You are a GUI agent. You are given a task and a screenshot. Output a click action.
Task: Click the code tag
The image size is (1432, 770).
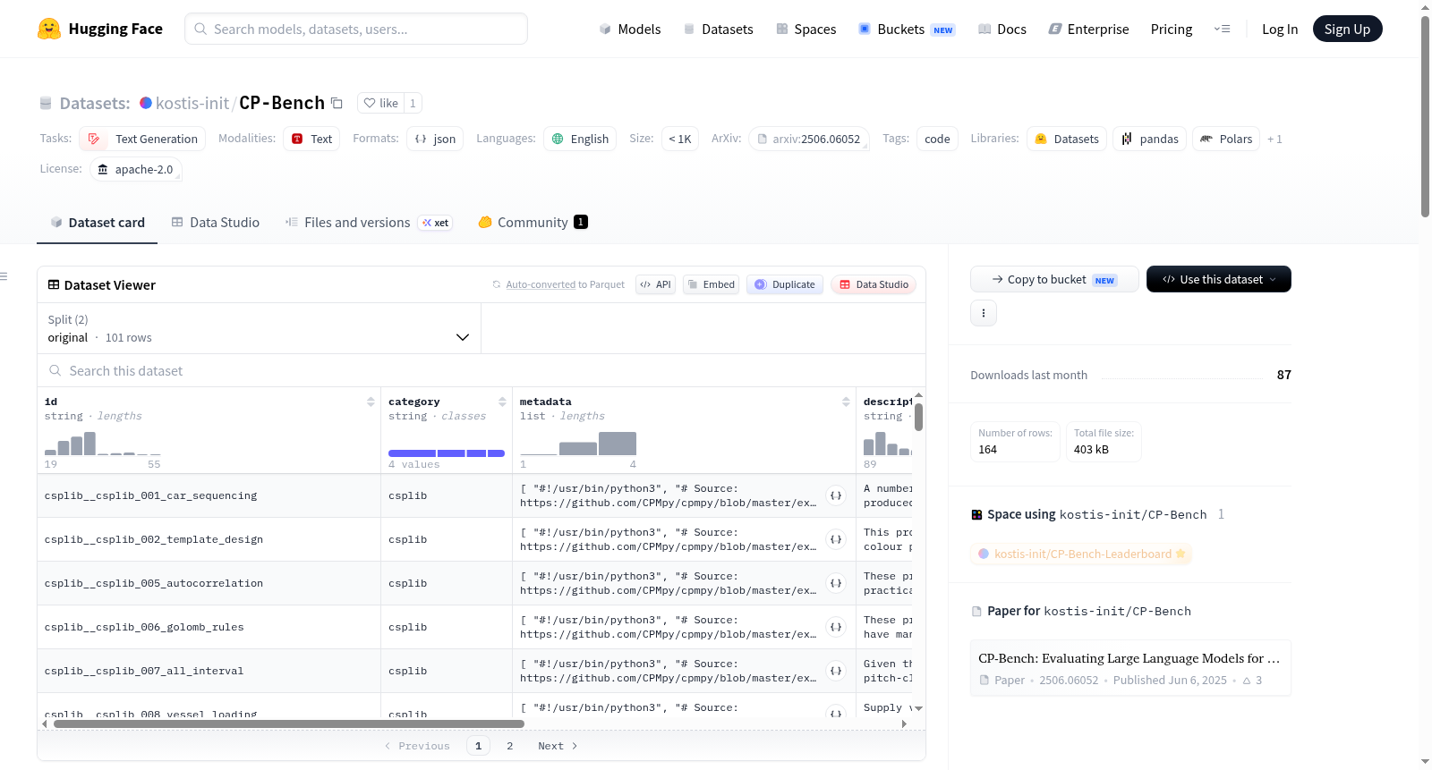[937, 139]
